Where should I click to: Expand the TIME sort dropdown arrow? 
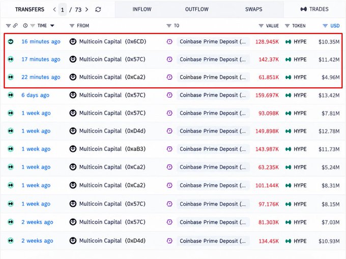(52, 26)
